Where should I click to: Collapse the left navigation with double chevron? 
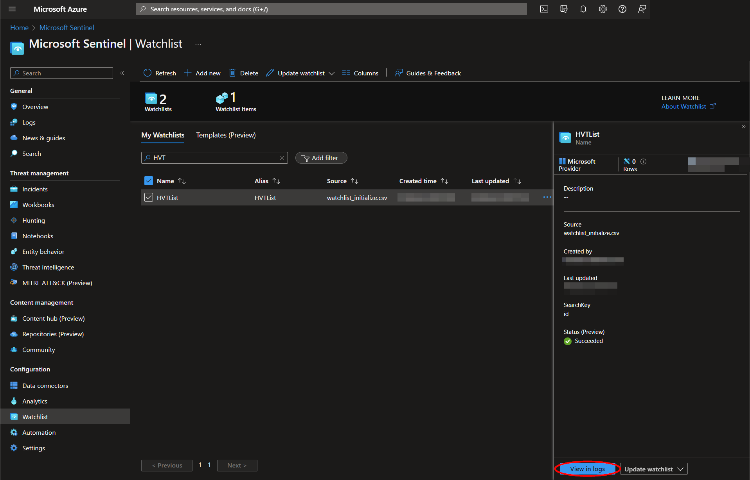pos(122,73)
